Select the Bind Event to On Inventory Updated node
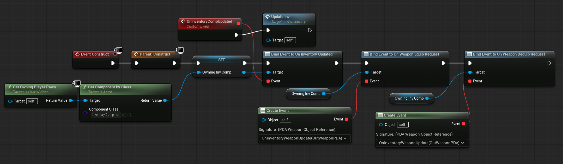Screen dimensions: 563x164 click(x=302, y=54)
